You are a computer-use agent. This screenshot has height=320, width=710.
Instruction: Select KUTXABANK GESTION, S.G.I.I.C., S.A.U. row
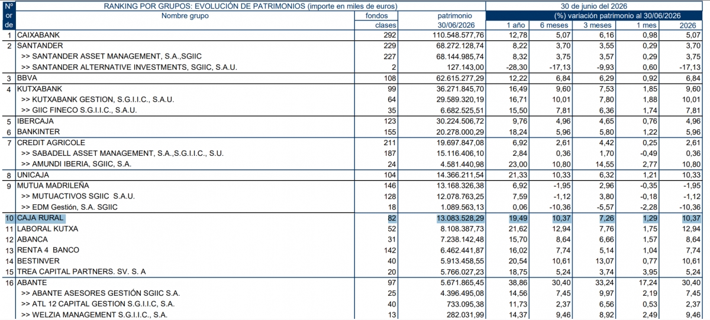[97, 99]
